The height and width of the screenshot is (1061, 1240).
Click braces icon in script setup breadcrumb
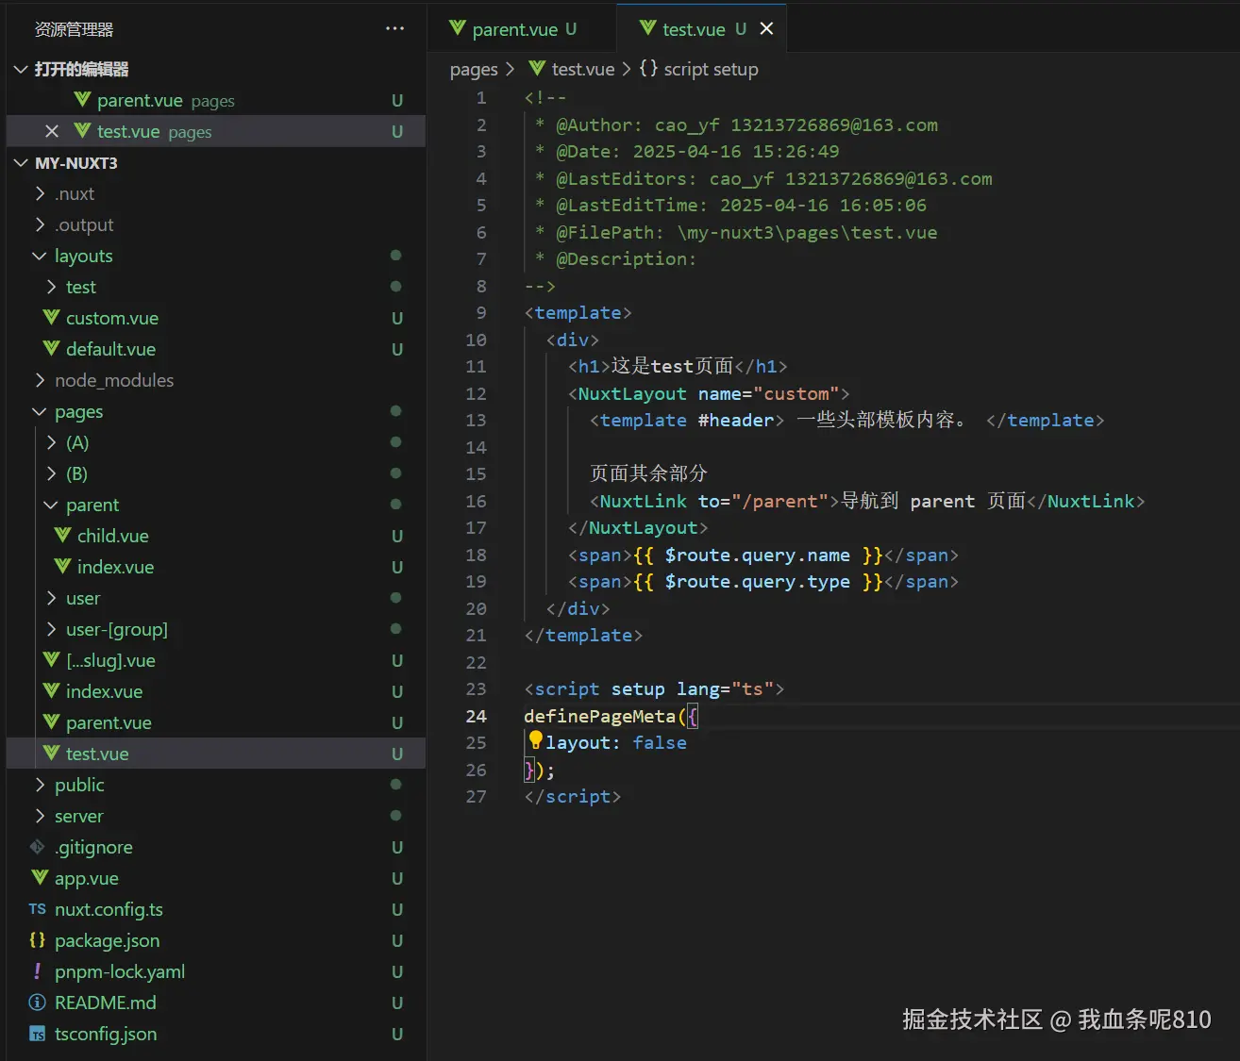point(648,69)
